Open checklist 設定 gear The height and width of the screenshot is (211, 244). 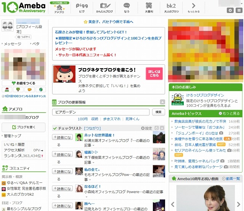(146, 128)
